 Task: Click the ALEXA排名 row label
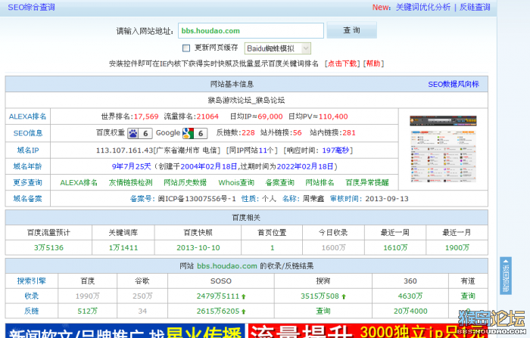(28, 116)
